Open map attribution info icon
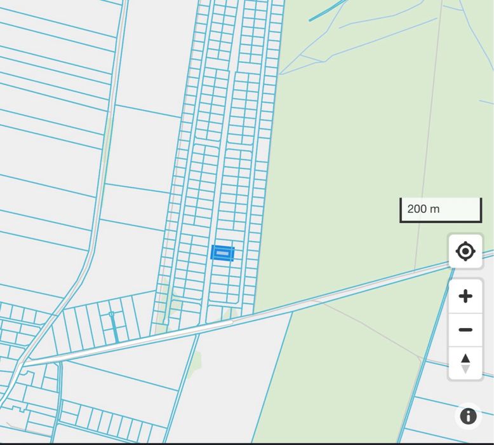 (x=468, y=416)
